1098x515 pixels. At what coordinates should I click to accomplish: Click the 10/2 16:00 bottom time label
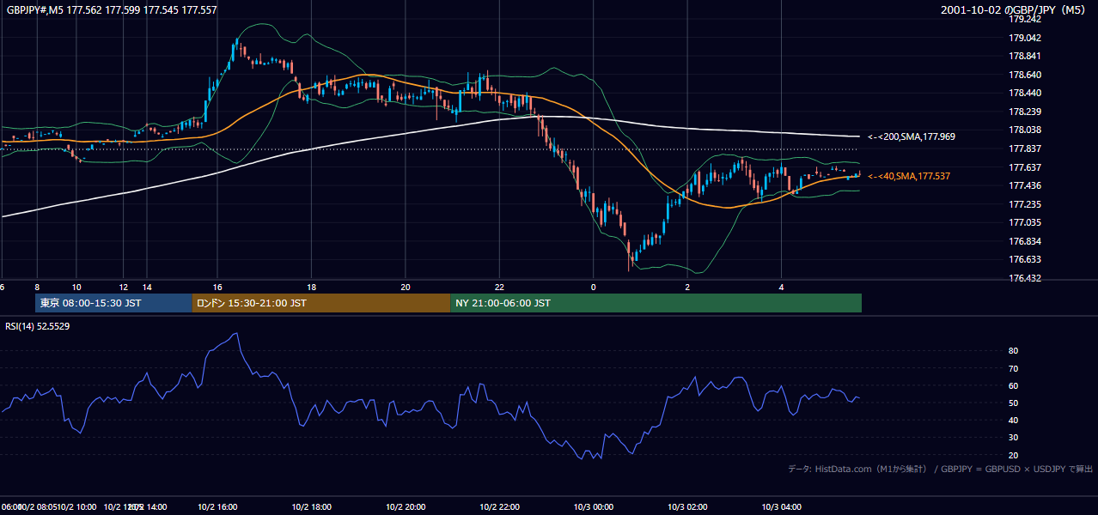tap(218, 507)
